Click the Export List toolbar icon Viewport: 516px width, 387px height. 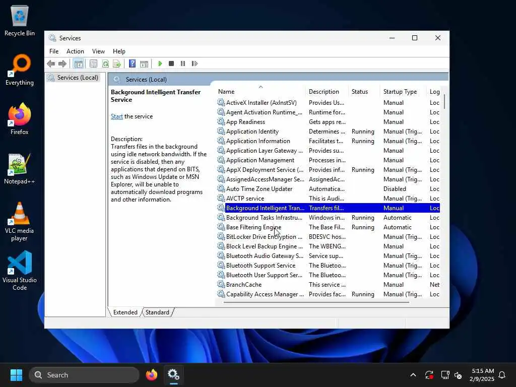point(117,63)
